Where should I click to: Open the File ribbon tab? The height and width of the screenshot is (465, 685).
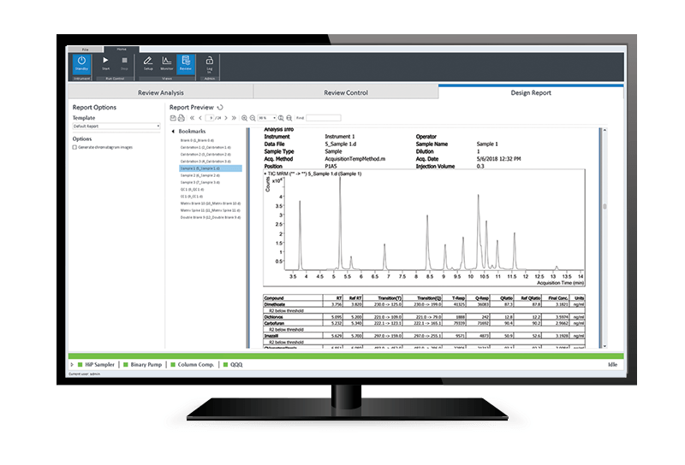click(84, 50)
